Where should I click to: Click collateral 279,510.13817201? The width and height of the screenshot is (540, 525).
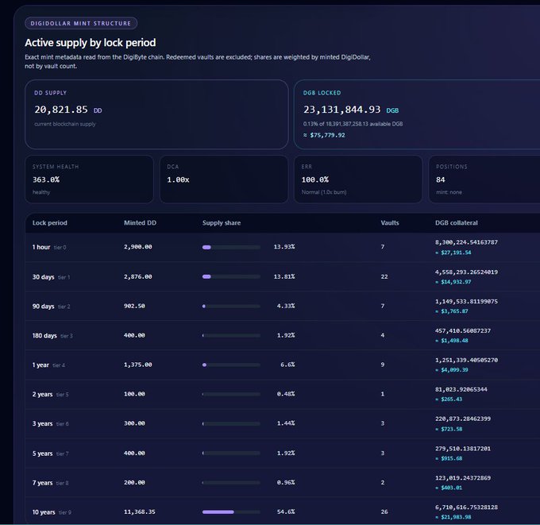click(x=463, y=449)
